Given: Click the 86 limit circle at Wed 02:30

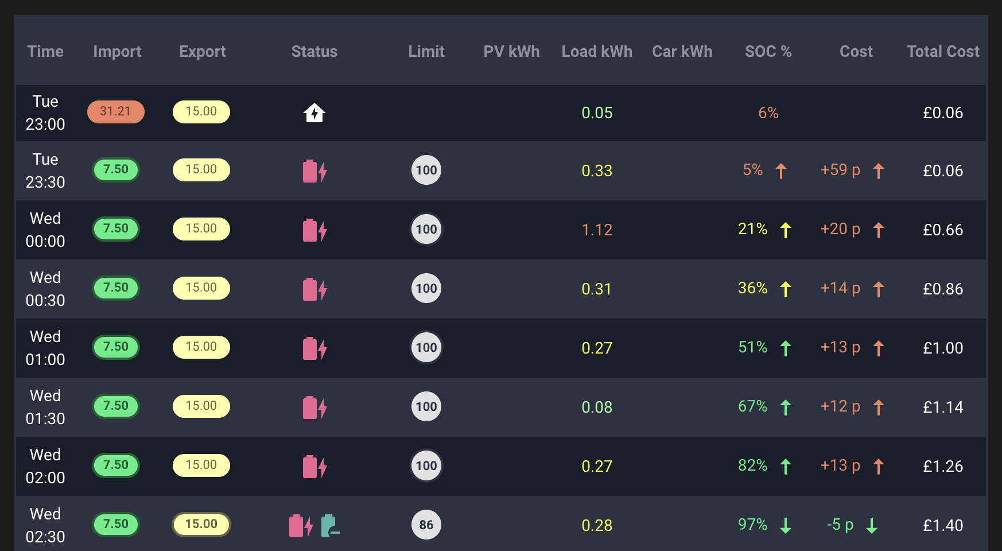Looking at the screenshot, I should [x=426, y=525].
